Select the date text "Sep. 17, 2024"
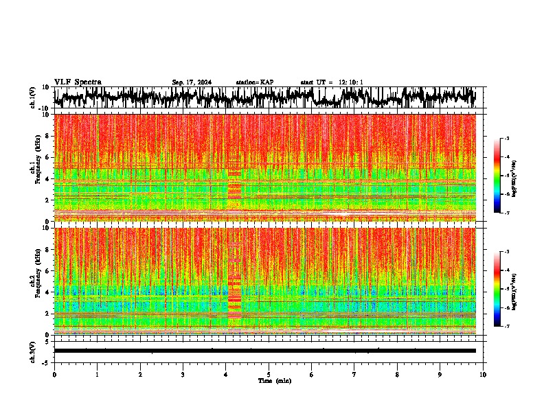 tap(192, 82)
